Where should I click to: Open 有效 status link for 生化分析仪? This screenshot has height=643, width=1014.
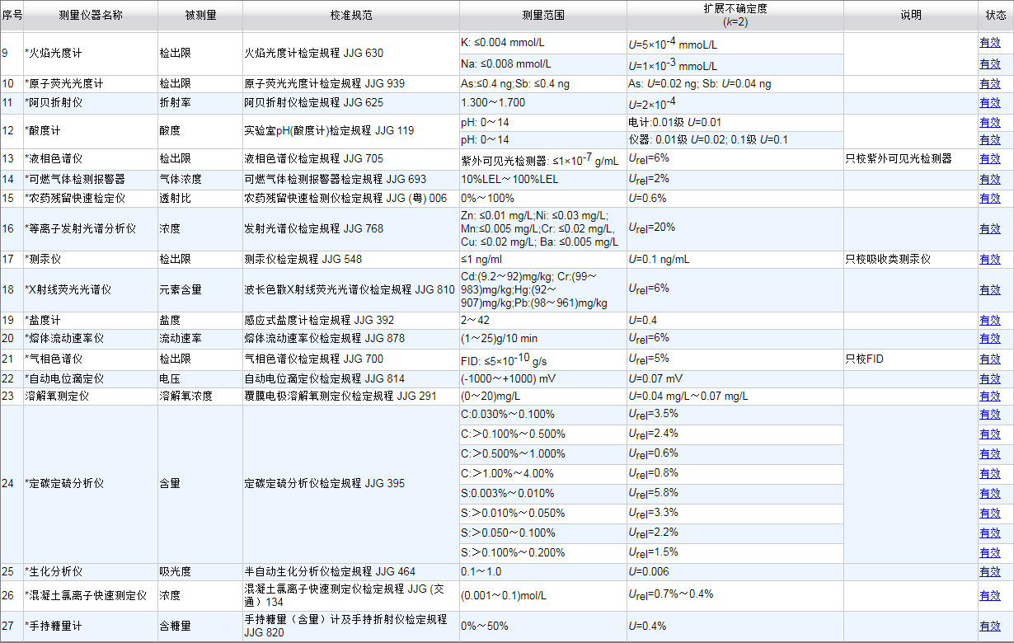pyautogui.click(x=990, y=571)
